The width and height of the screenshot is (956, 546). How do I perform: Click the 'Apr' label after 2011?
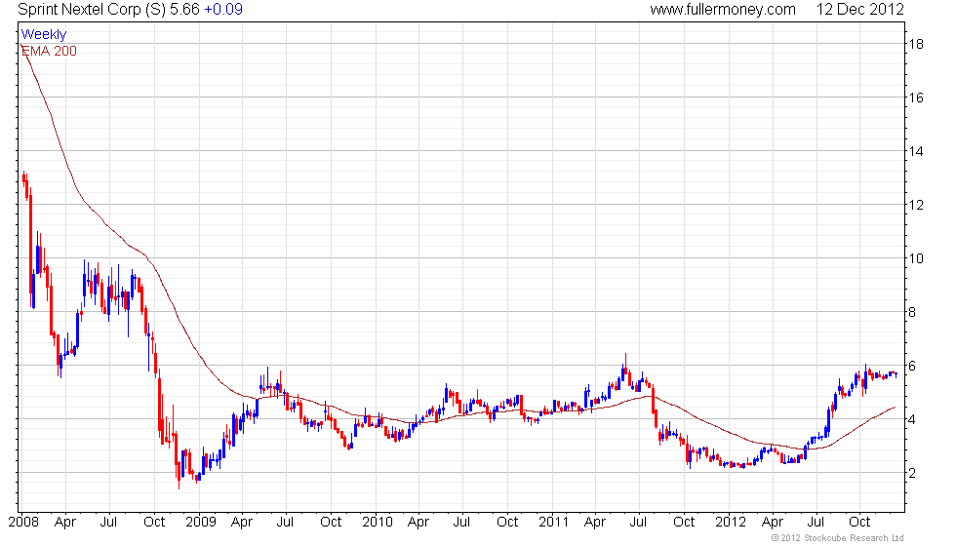point(595,523)
